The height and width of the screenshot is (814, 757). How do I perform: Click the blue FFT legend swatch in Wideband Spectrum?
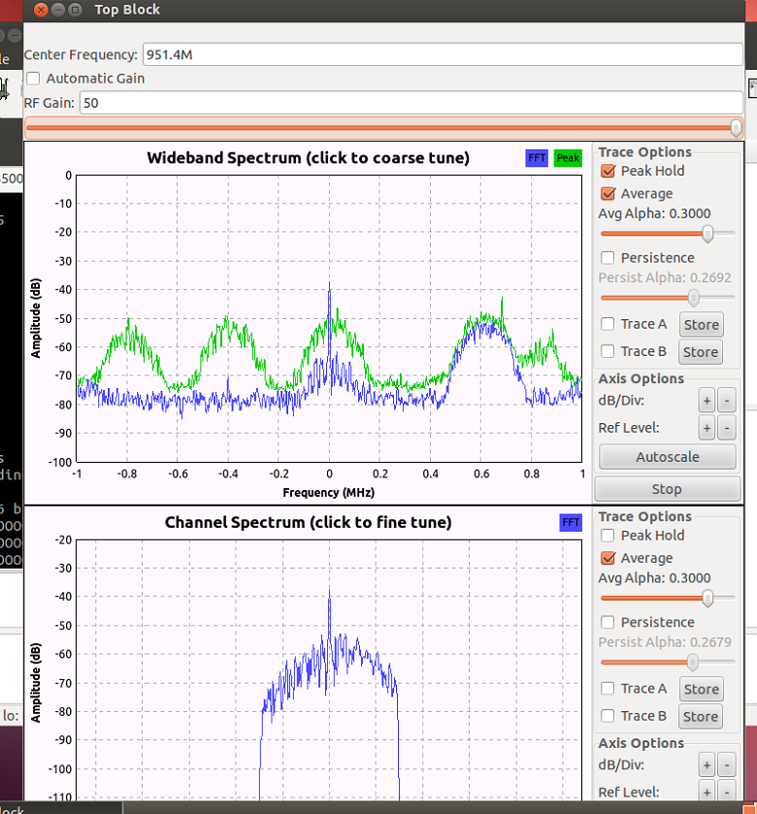coord(537,158)
